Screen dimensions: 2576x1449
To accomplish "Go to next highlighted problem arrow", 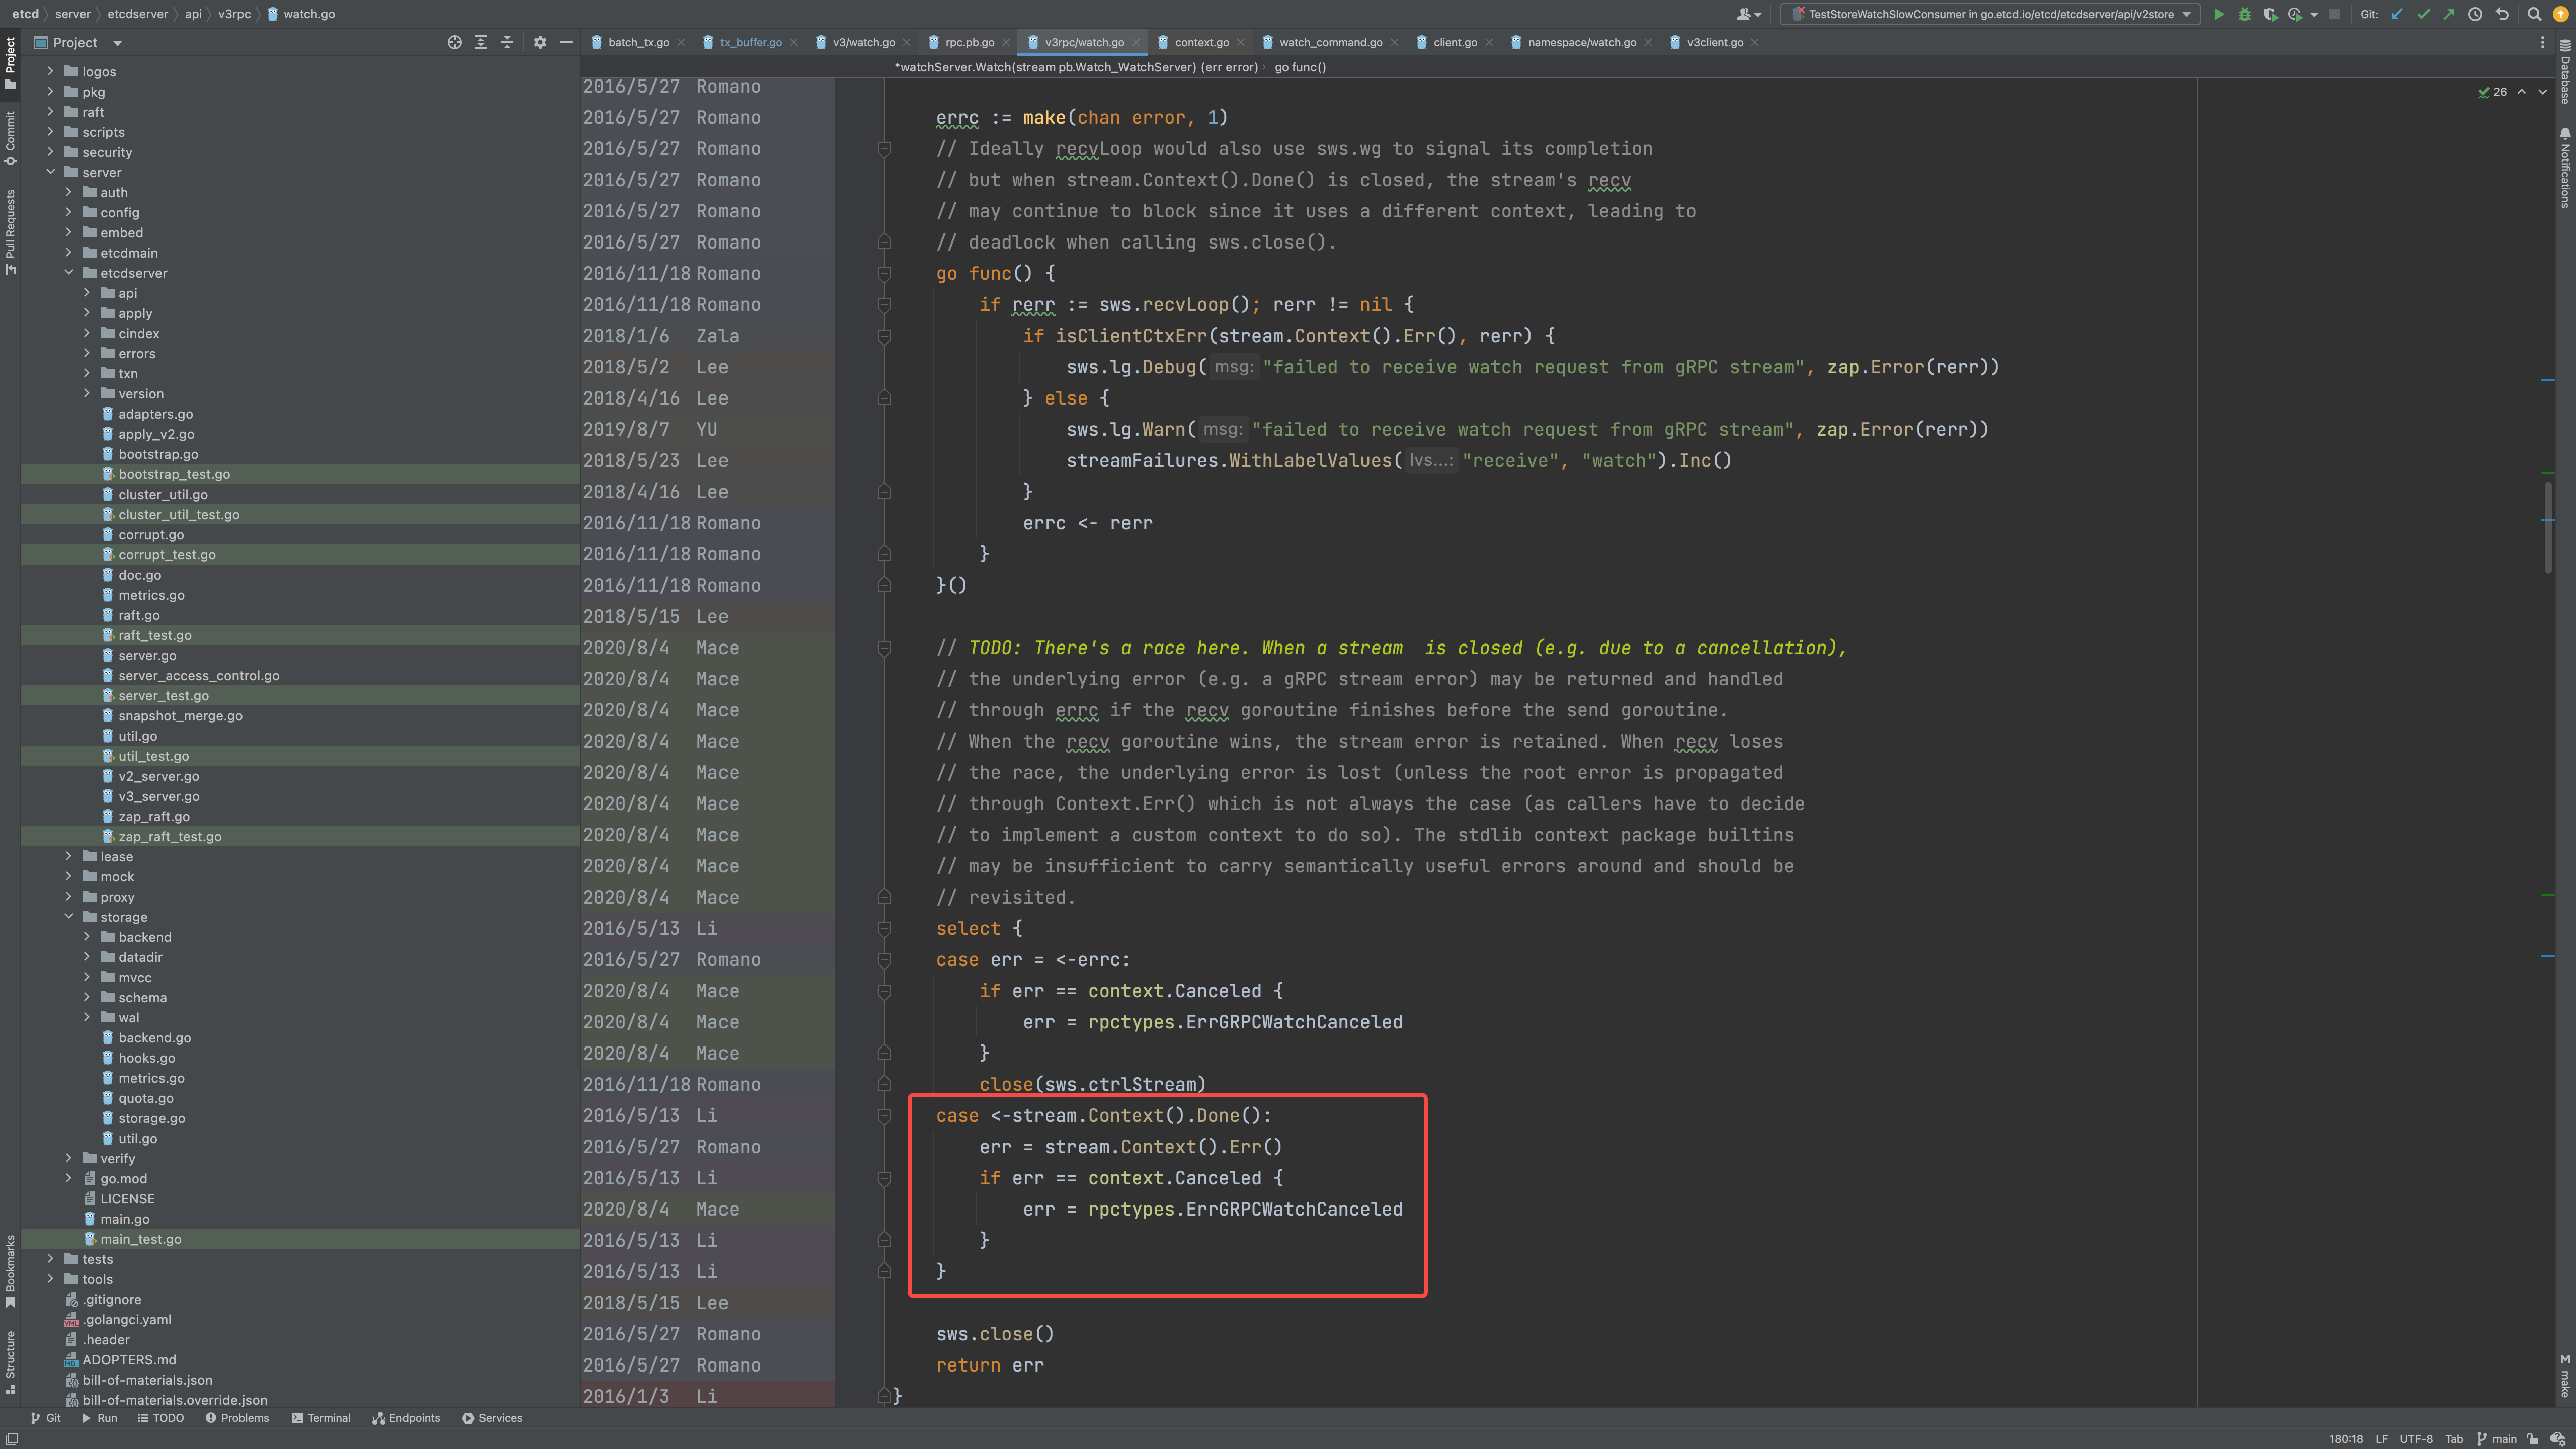I will pos(2543,92).
